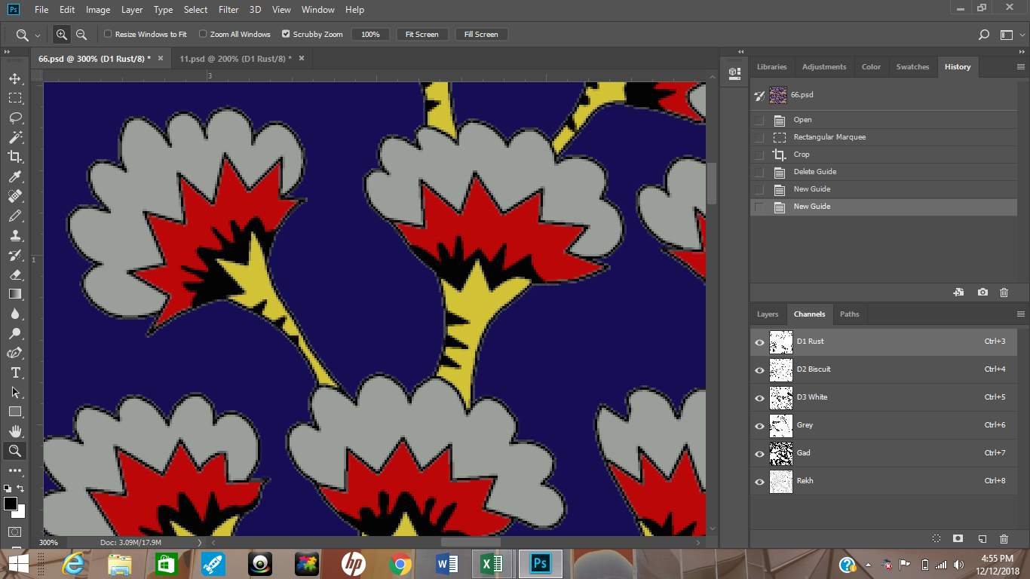Select the Rectangle shape tool
This screenshot has height=579, width=1030.
pyautogui.click(x=14, y=412)
